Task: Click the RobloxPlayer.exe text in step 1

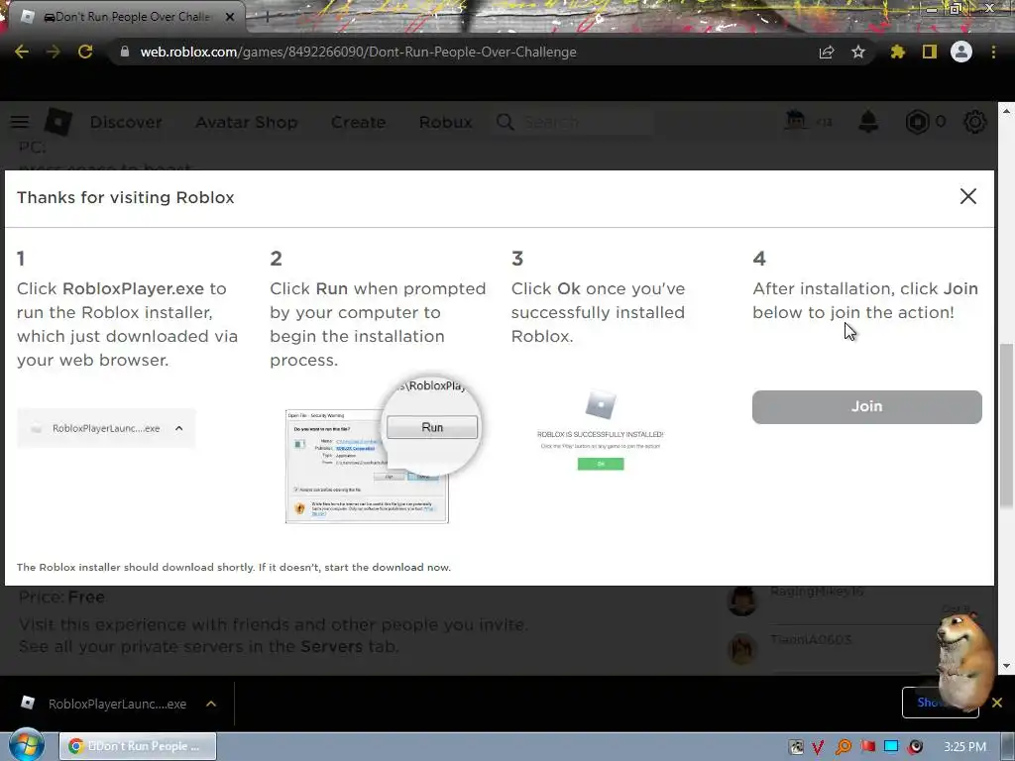Action: point(133,288)
